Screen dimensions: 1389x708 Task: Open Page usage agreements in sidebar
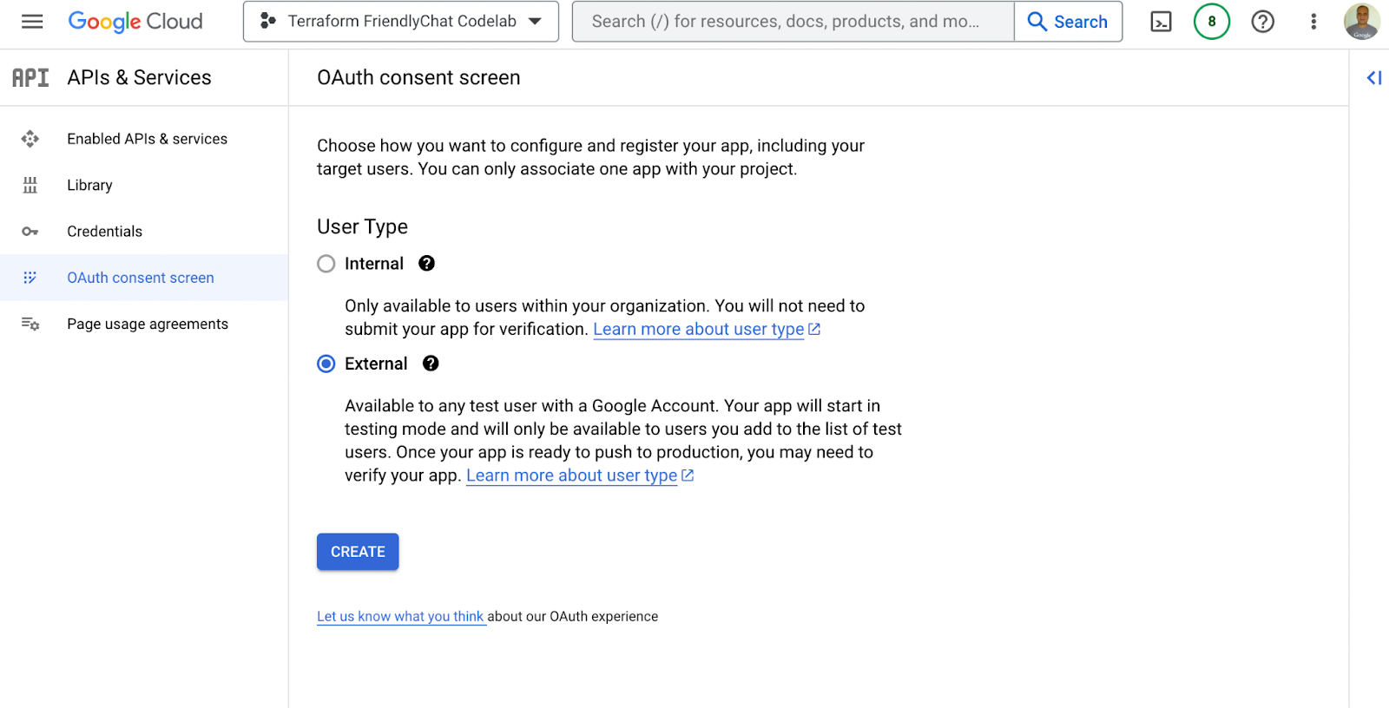(148, 324)
